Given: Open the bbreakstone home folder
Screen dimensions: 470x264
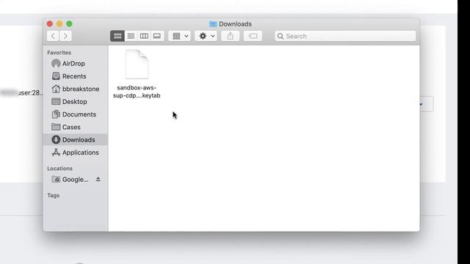Looking at the screenshot, I should coord(76,89).
